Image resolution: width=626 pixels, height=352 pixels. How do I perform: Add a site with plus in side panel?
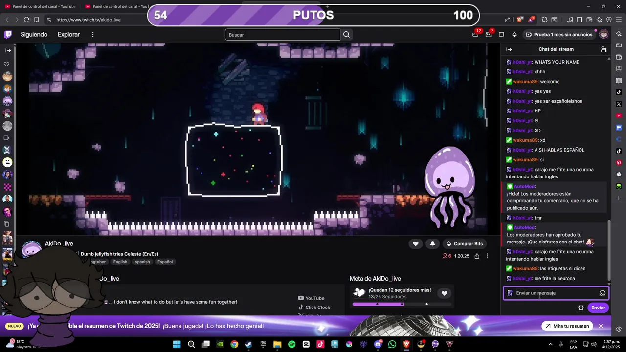[619, 198]
